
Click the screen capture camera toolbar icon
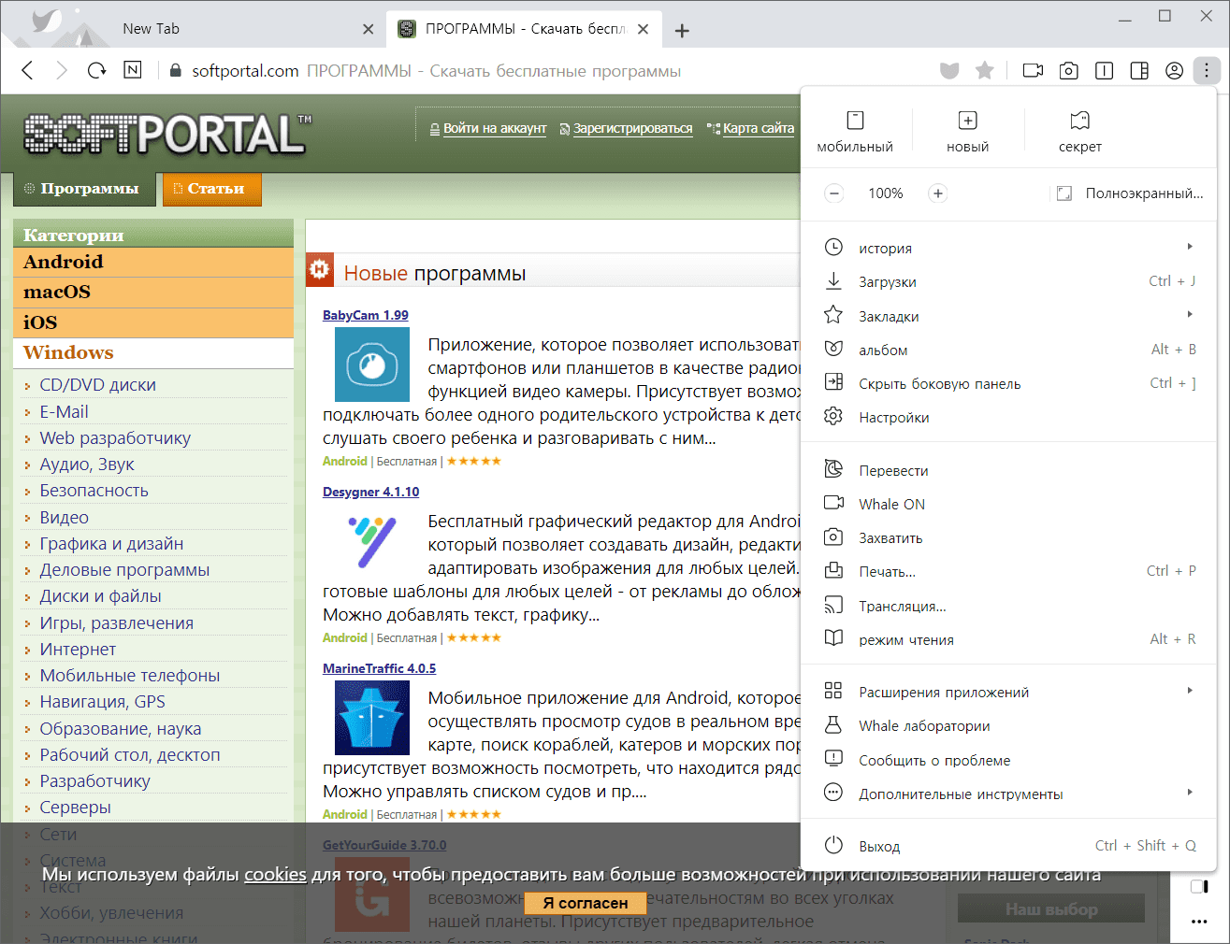point(1068,71)
